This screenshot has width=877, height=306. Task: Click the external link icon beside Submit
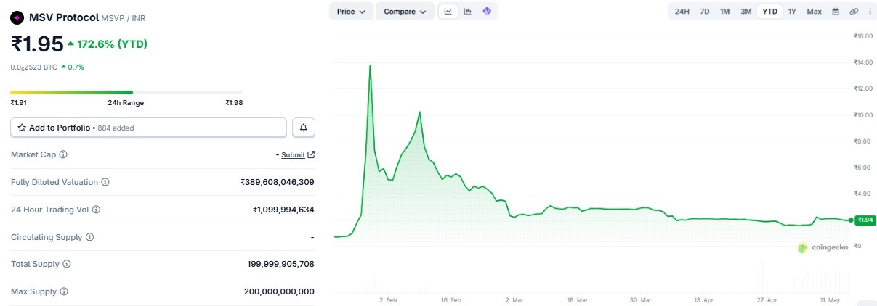tap(312, 154)
